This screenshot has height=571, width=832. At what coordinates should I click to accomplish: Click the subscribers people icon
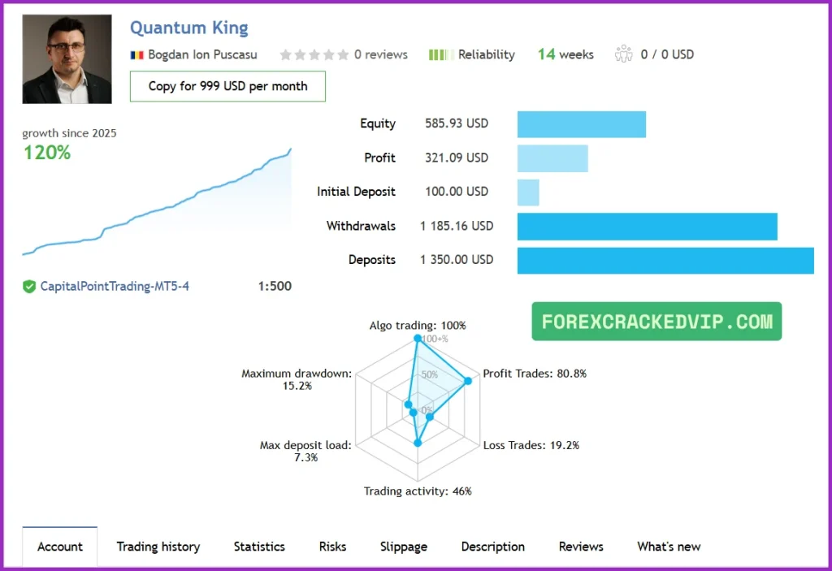(623, 54)
